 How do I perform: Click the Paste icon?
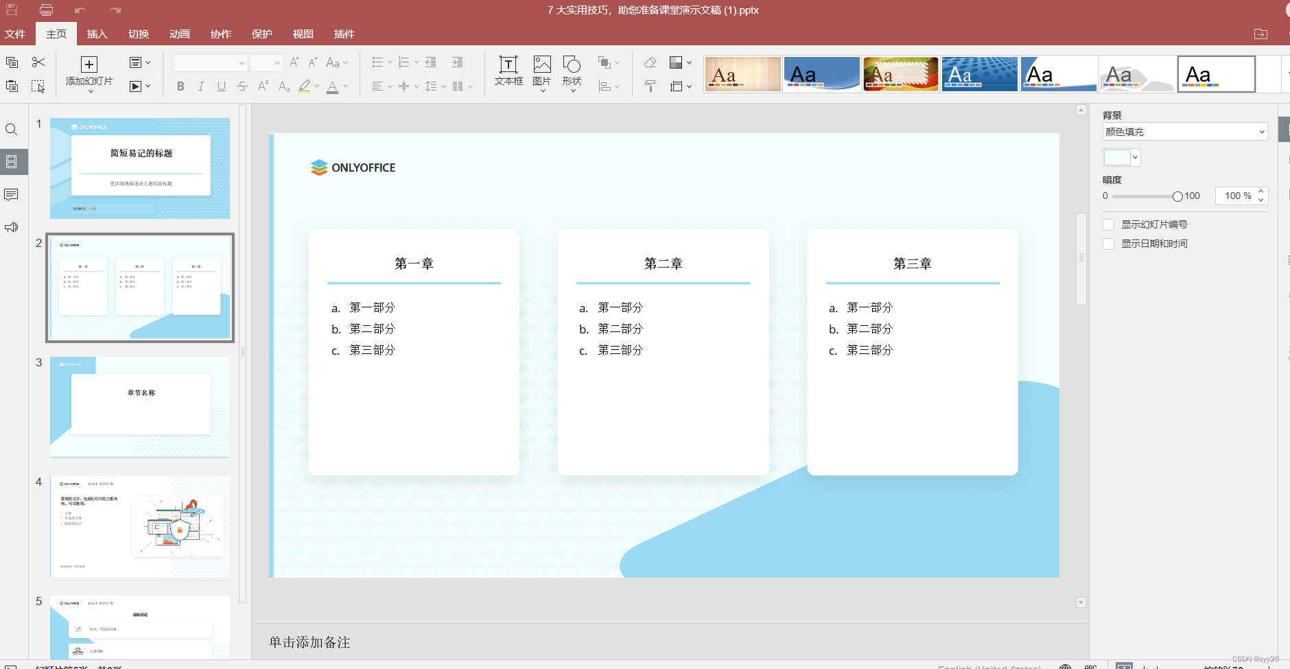pyautogui.click(x=12, y=86)
